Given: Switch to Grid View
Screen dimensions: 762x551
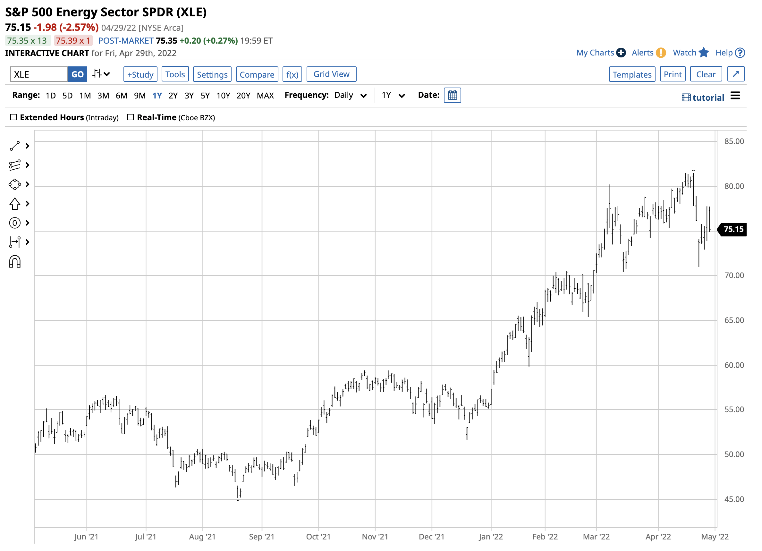Looking at the screenshot, I should coord(332,74).
